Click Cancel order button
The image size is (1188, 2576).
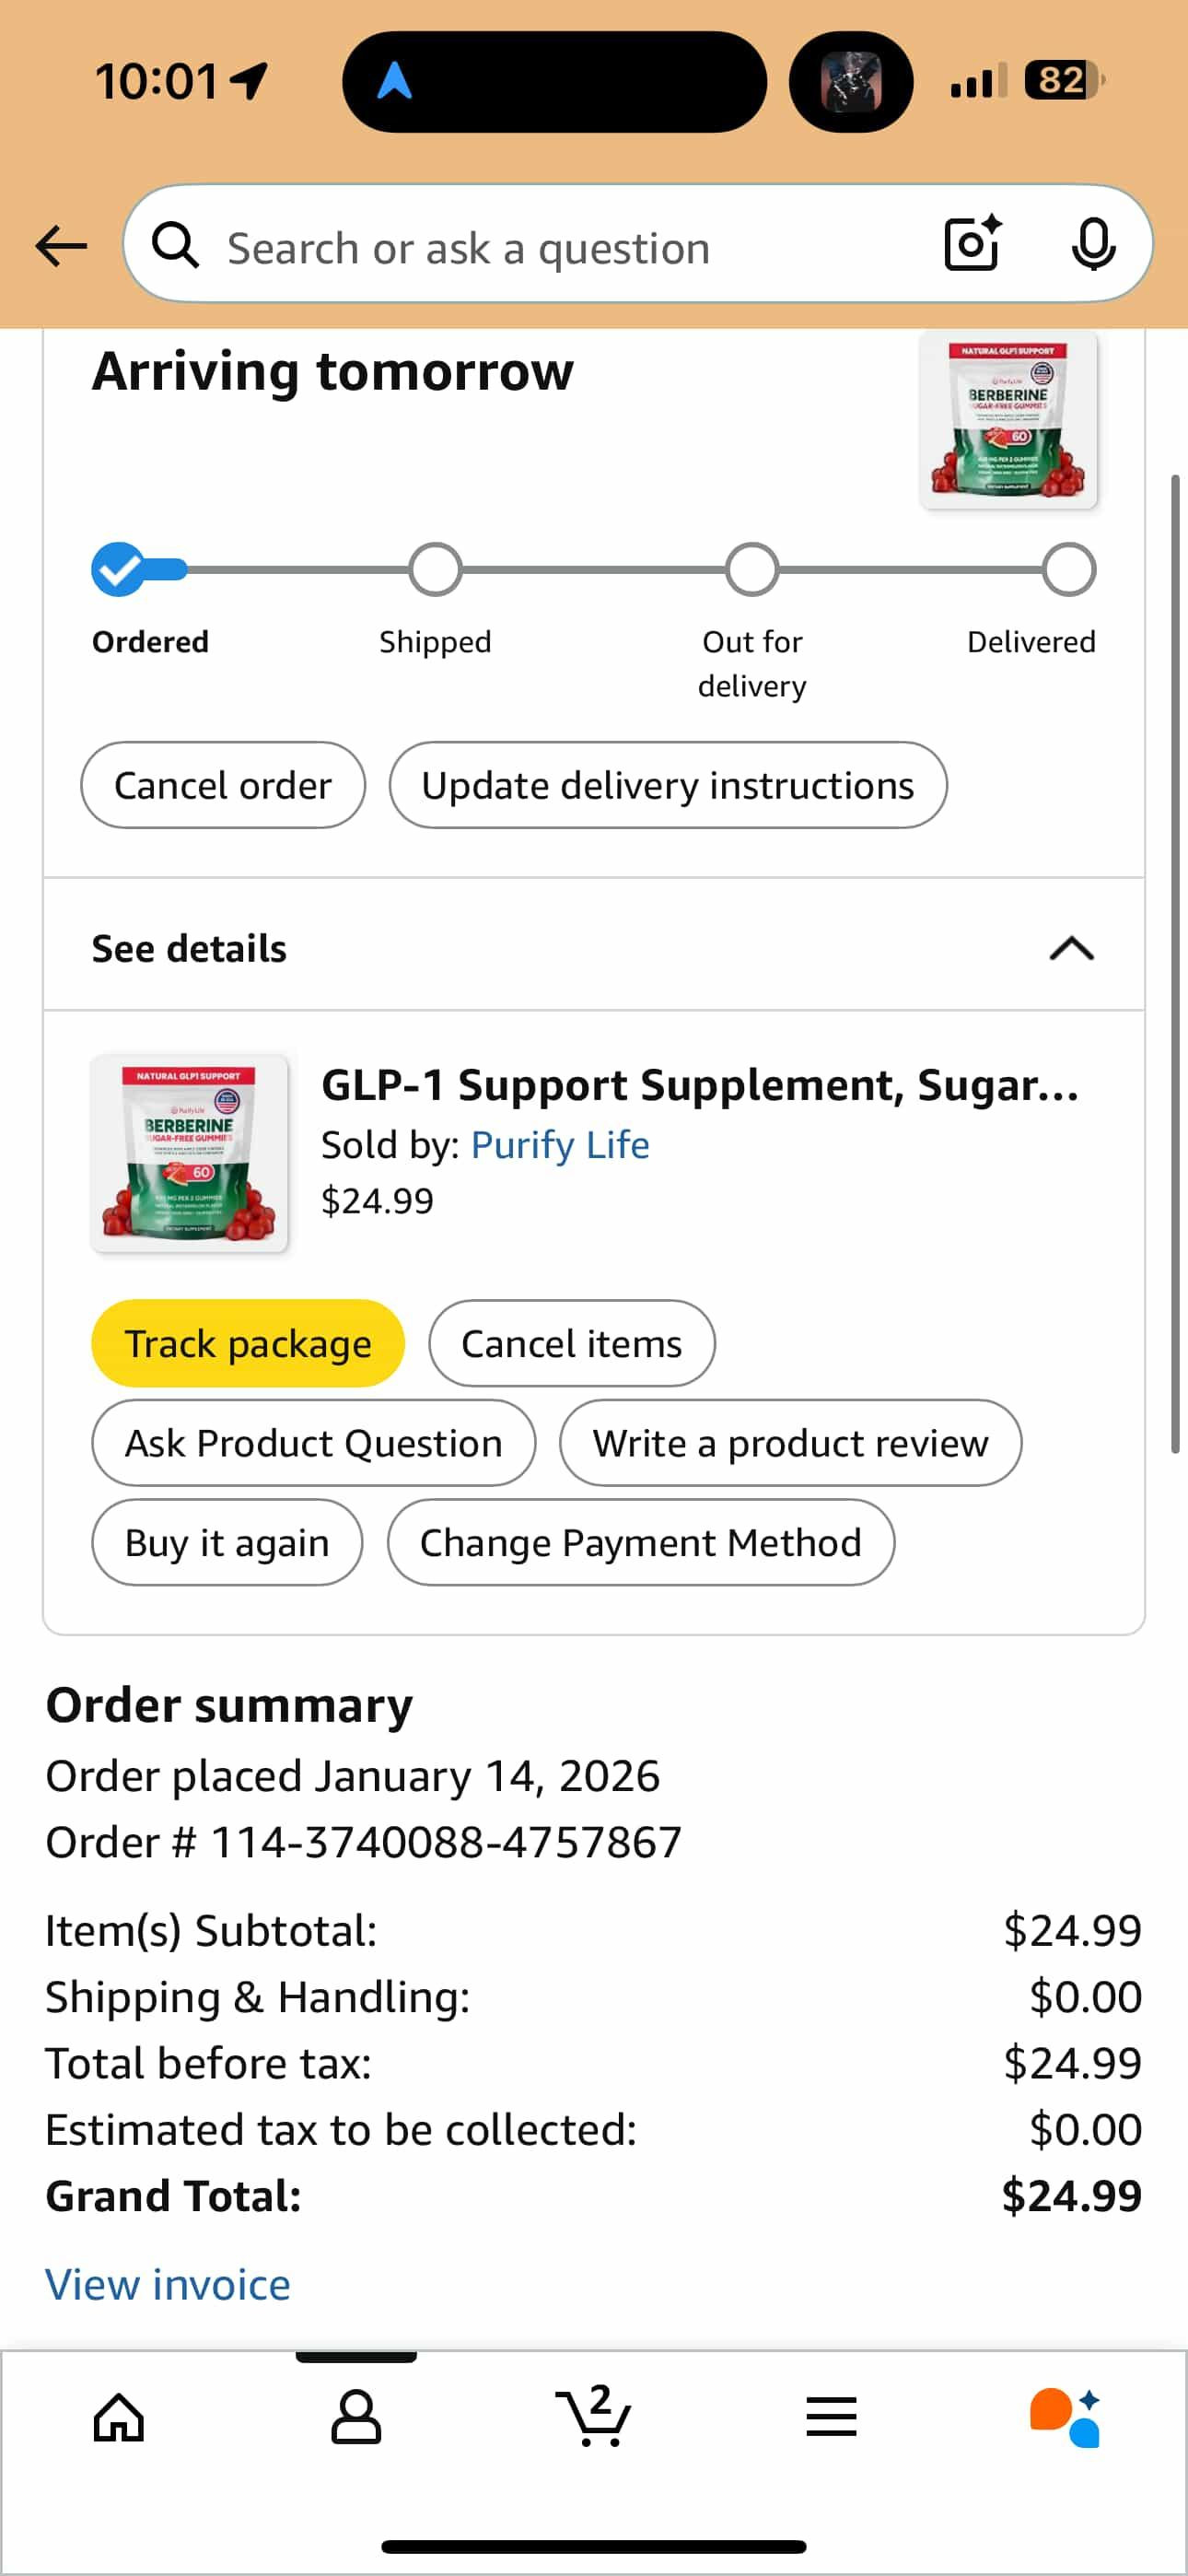pos(223,785)
